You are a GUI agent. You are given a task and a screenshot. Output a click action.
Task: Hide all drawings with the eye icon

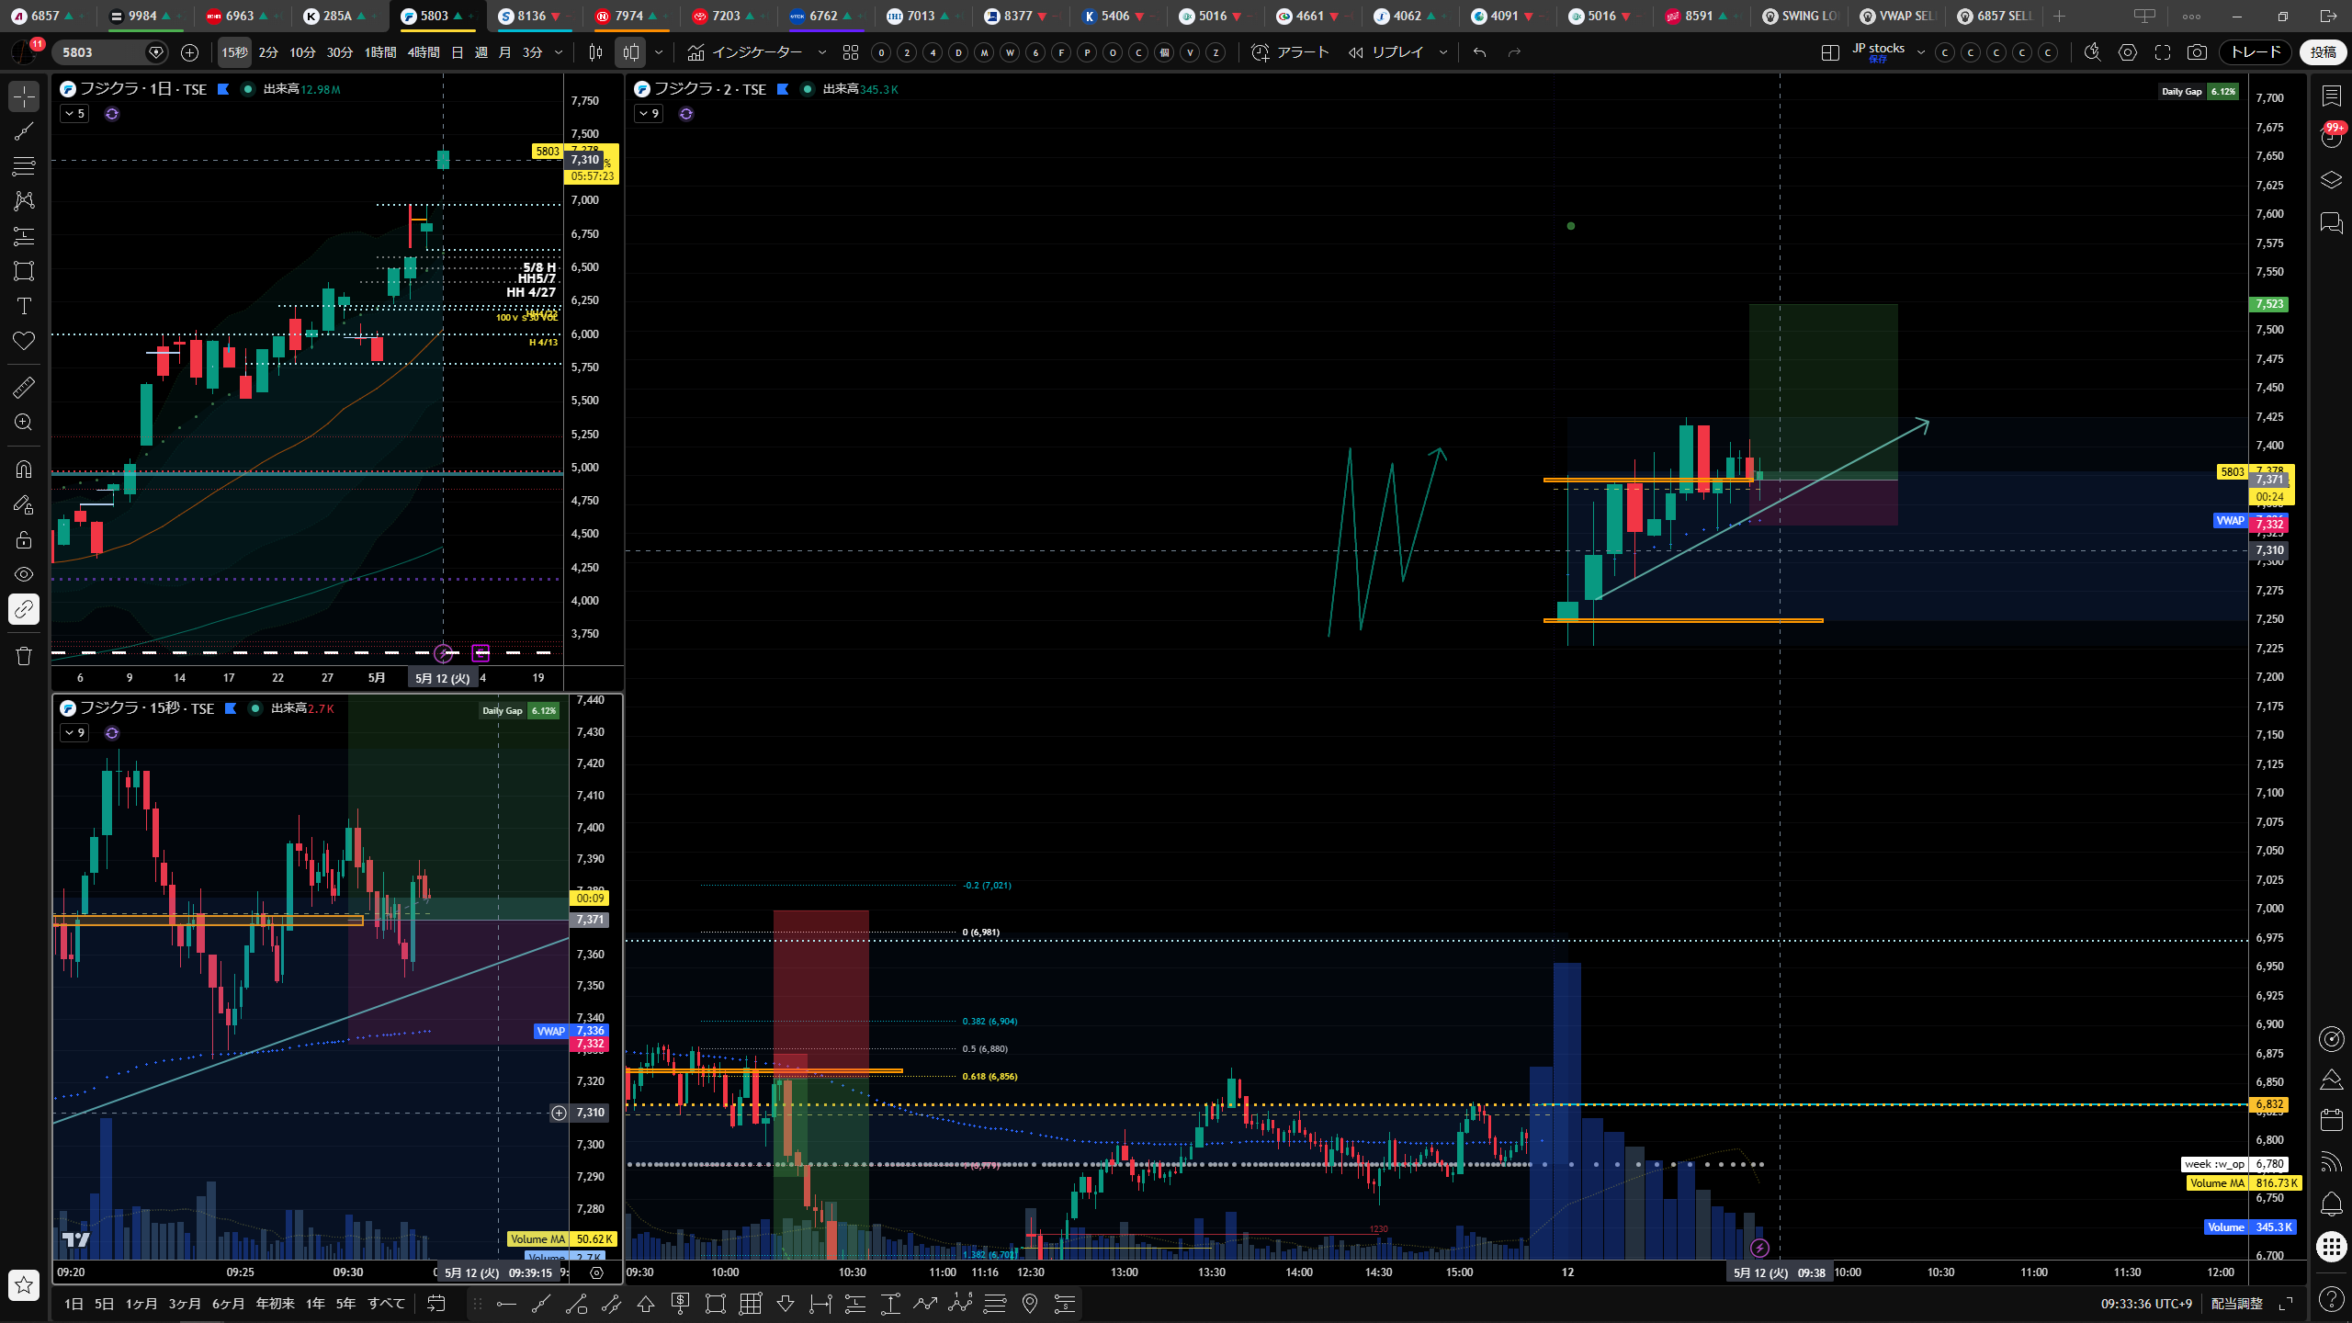tap(24, 574)
